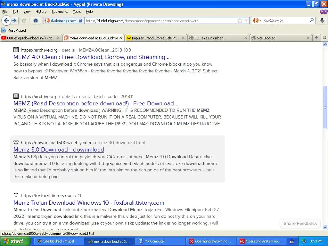Switch to the 000.exe Download tab
Screen dimensions: 328x246
click(x=218, y=38)
